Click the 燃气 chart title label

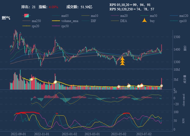6,18
